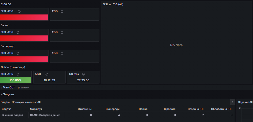Image resolution: width=253 pixels, height=122 pixels.
Task: Click info icon beside %SL ATiQ under За период
Action: (x=18, y=53)
